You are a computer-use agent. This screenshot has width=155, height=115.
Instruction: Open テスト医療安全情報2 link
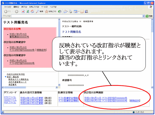pyautogui.click(x=69, y=98)
